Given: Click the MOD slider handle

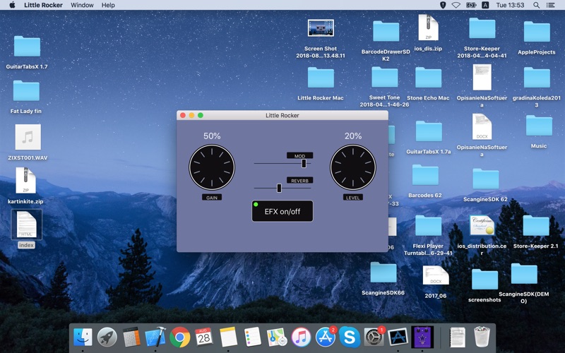Looking at the screenshot, I should coord(304,163).
